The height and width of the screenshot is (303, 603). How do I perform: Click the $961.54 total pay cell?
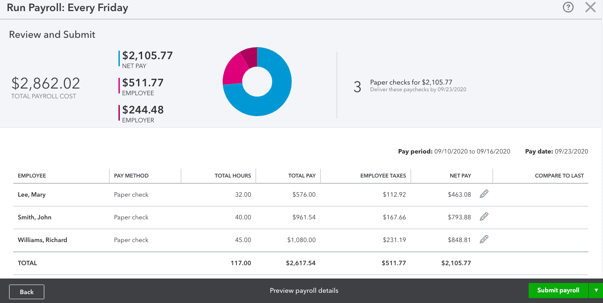[304, 217]
